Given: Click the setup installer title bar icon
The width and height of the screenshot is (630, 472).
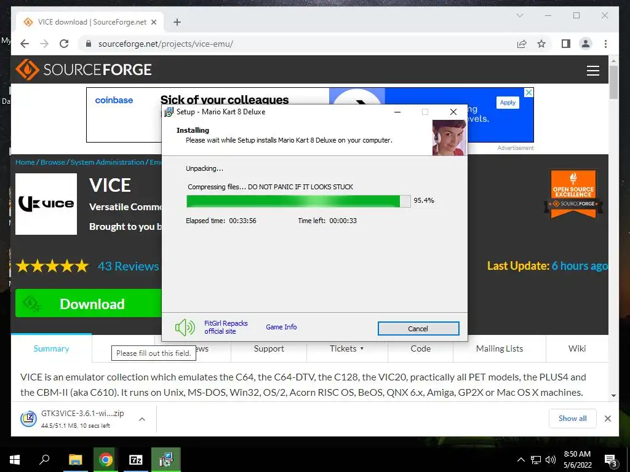Looking at the screenshot, I should [x=169, y=112].
